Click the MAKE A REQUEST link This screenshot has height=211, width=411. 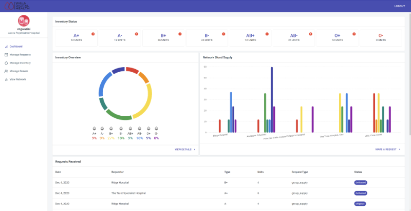pos(385,150)
